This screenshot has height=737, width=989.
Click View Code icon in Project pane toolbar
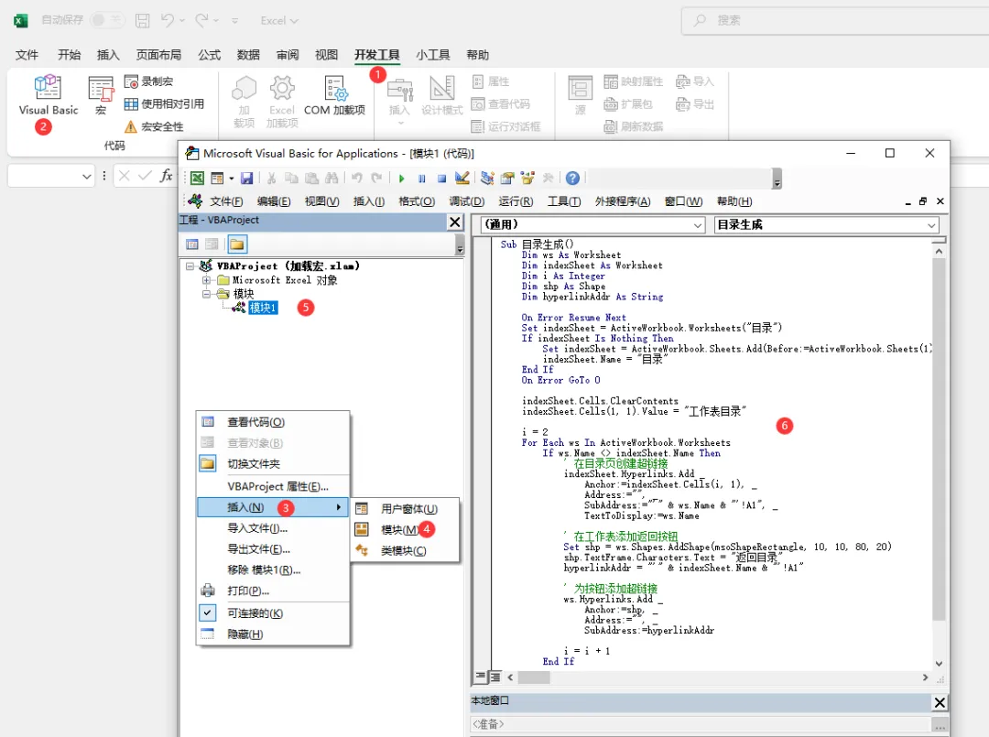(192, 244)
